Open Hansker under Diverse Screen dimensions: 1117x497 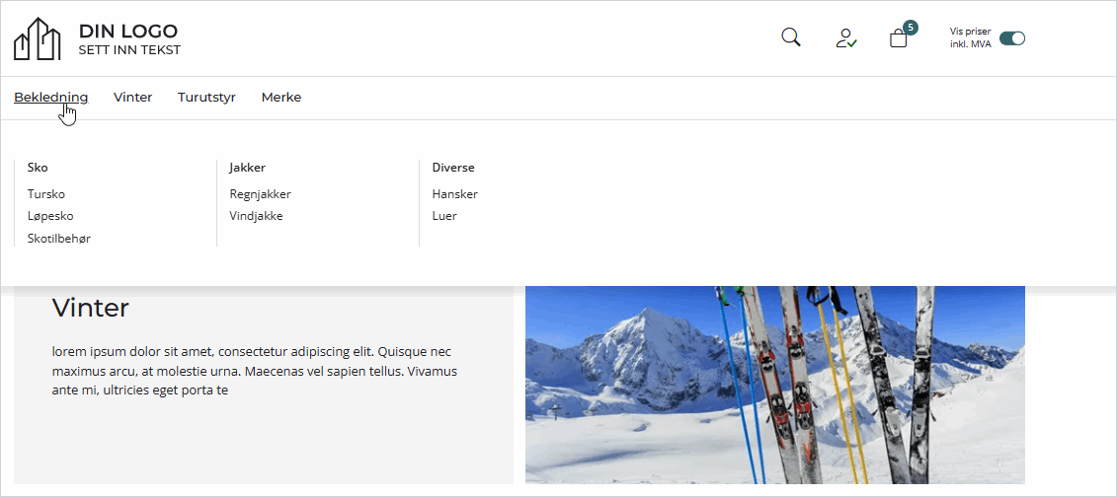point(454,194)
